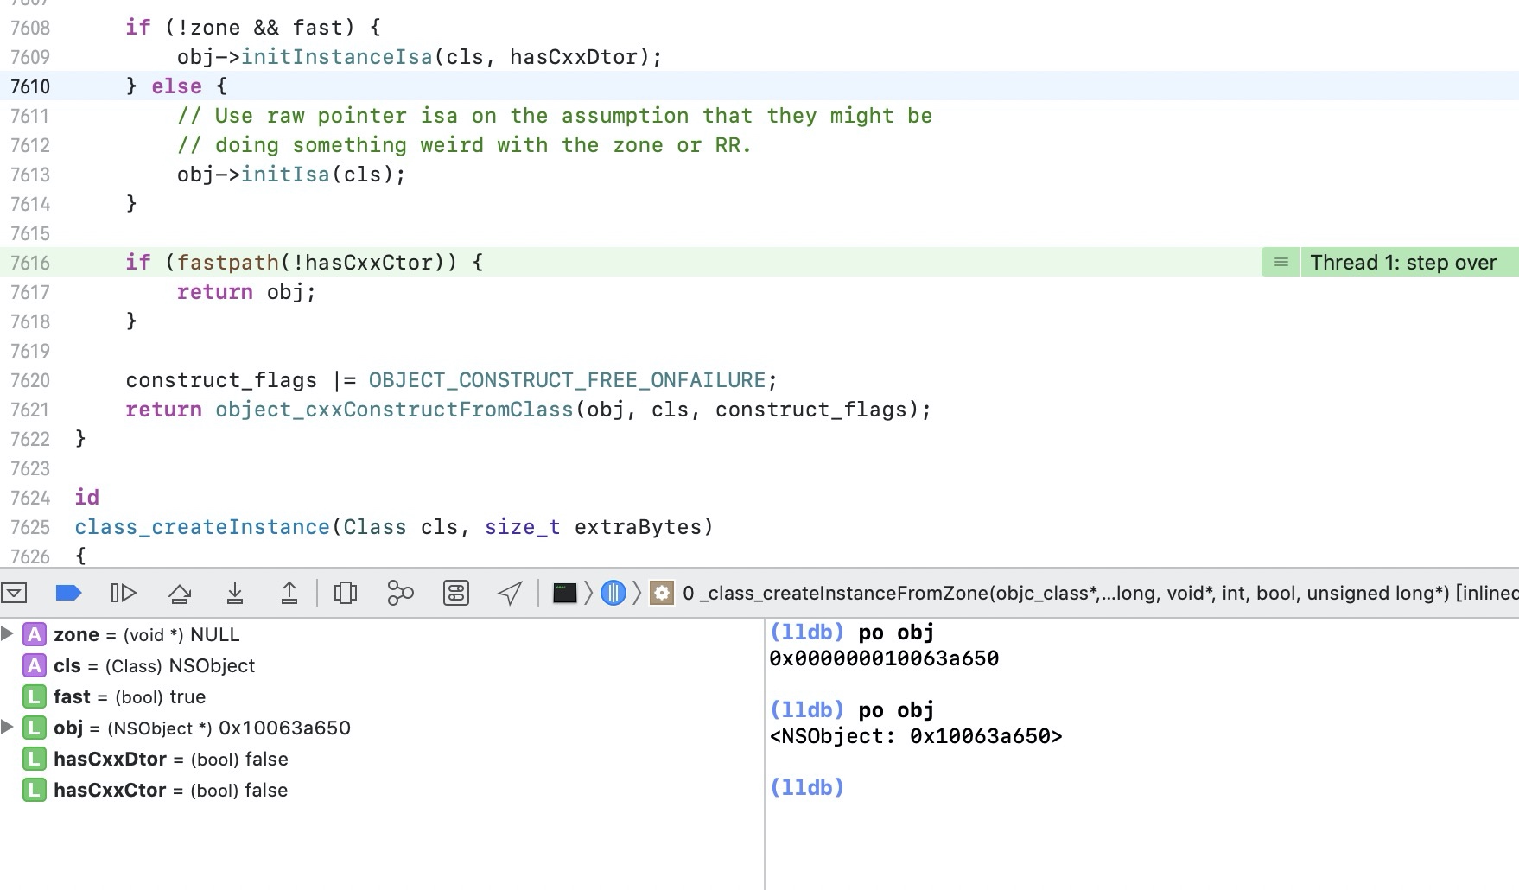Click the gear frame icon in jump bar

pyautogui.click(x=662, y=593)
